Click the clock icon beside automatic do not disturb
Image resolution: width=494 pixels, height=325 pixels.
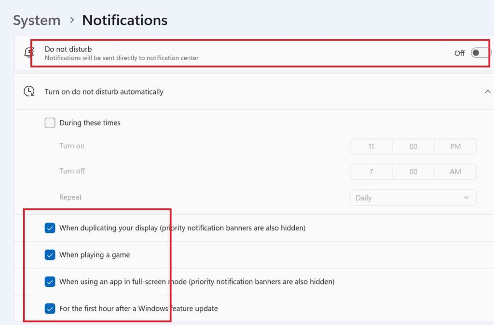[29, 91]
